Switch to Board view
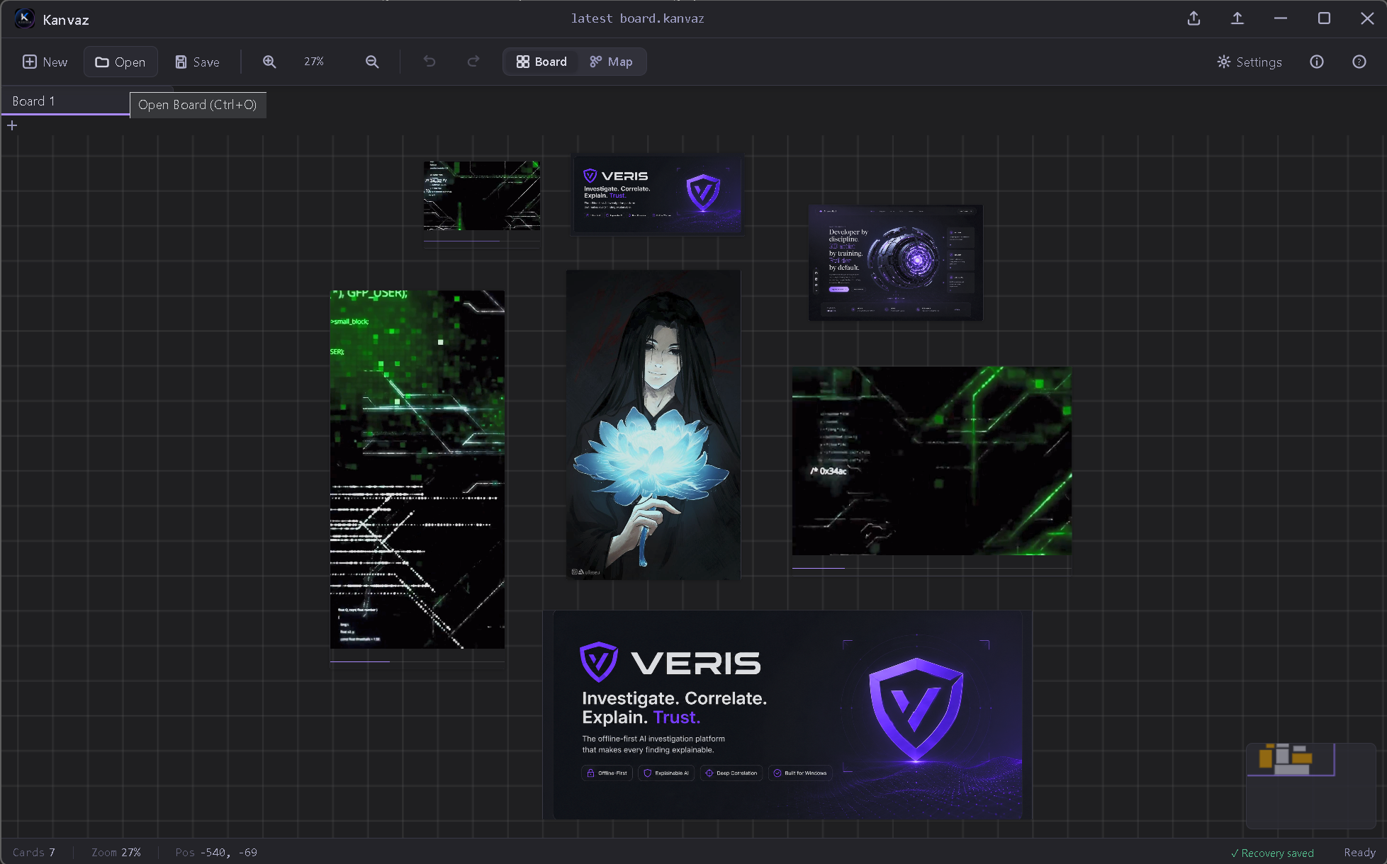 pos(541,62)
